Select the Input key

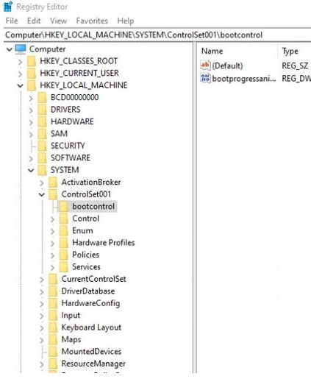pyautogui.click(x=71, y=316)
